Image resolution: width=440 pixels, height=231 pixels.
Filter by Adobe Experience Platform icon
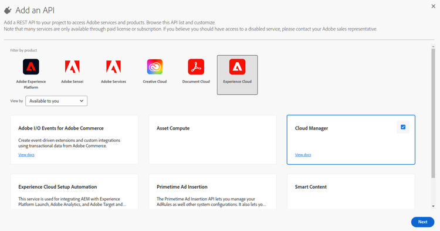coord(31,67)
